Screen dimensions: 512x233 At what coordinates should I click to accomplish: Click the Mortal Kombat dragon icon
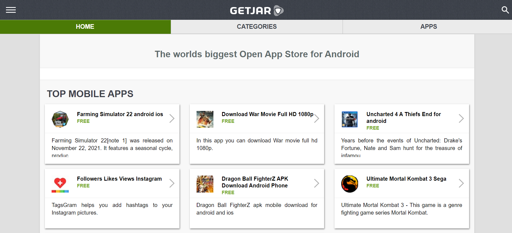pyautogui.click(x=350, y=184)
